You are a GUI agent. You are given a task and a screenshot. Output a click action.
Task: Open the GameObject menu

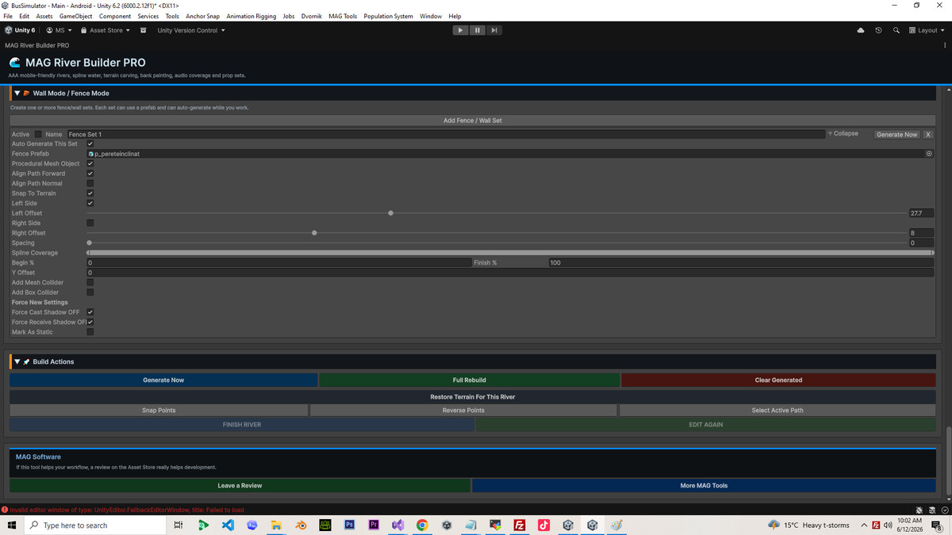click(76, 16)
